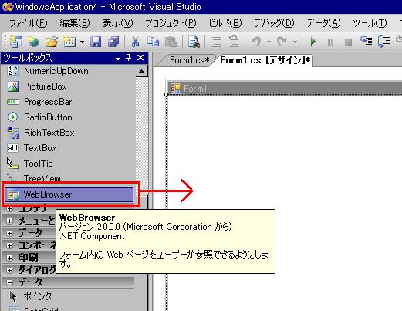Select PictureBox in the toolbox
Viewport: 402px width, 311px height.
coord(68,86)
